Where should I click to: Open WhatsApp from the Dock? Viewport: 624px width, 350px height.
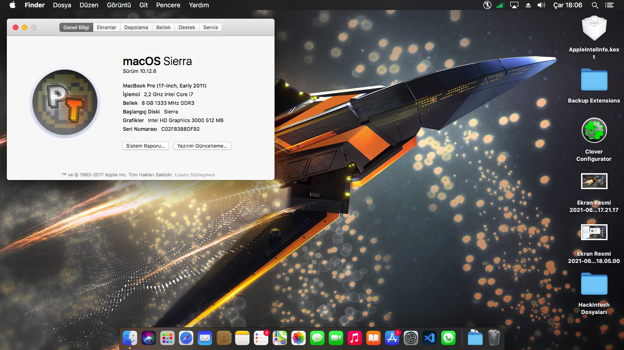448,338
